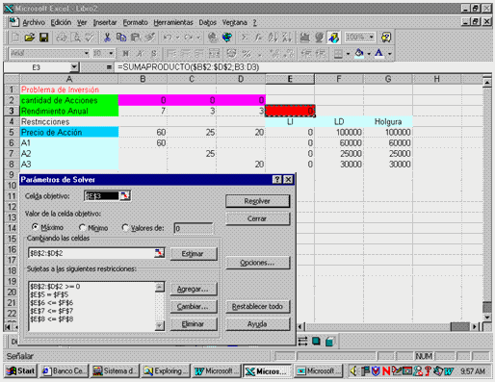The image size is (495, 382).
Task: Click the Solver dialog question mark help icon
Action: click(x=276, y=179)
